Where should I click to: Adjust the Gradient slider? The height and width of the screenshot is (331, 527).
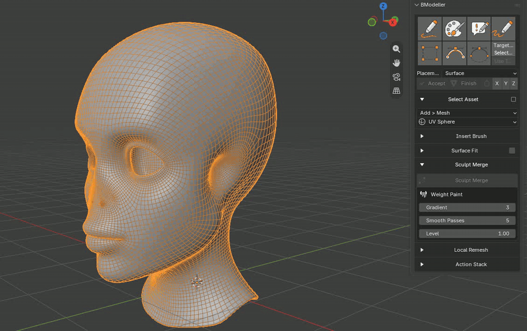tap(467, 208)
